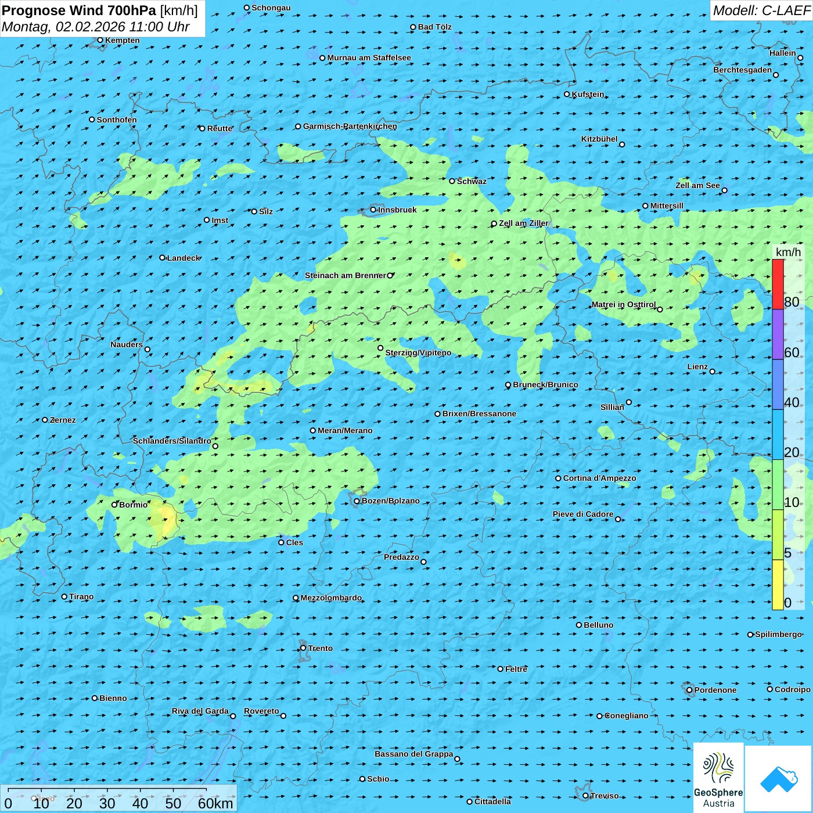The image size is (813, 813).
Task: Click the date 'Montag, 02.02.2026 11:00 Uhr'
Action: click(x=96, y=27)
